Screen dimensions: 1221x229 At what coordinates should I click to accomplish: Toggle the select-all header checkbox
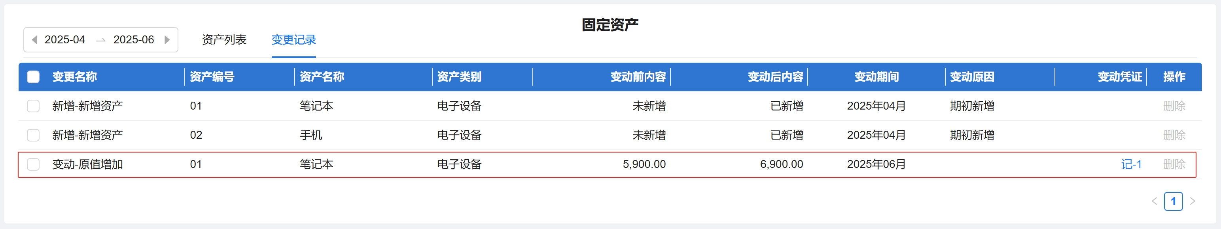[33, 76]
